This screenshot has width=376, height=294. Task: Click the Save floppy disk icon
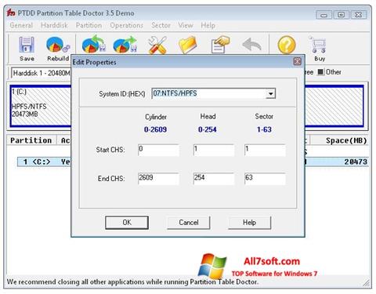27,45
